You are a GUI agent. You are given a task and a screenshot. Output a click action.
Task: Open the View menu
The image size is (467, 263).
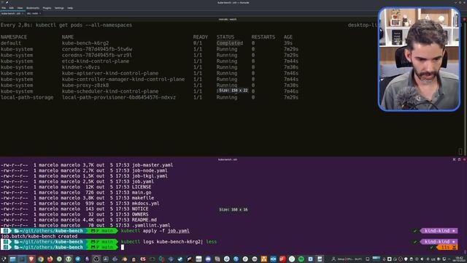point(20,8)
